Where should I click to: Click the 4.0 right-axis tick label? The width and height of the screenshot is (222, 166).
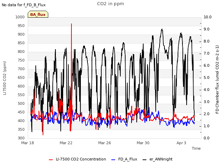207,90
